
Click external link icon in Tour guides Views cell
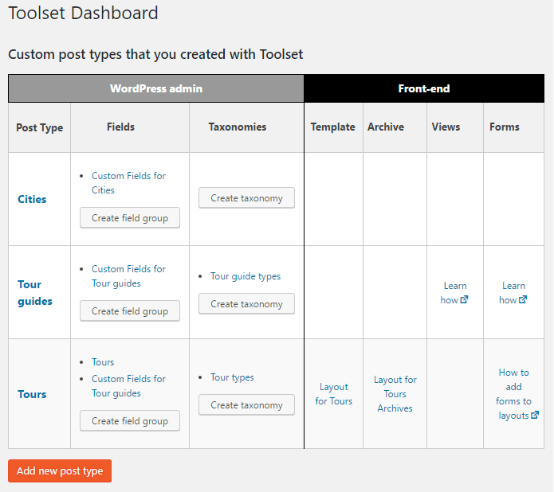[x=464, y=300]
